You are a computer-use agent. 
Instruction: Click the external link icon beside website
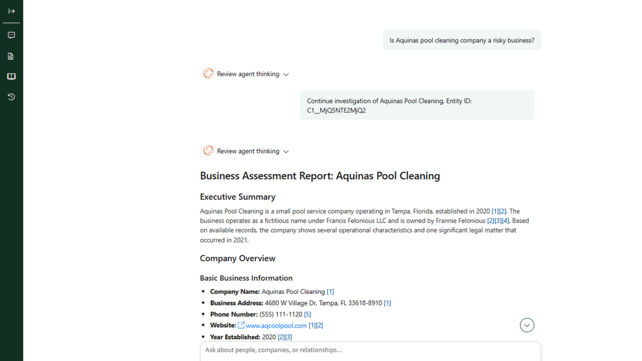pos(241,325)
